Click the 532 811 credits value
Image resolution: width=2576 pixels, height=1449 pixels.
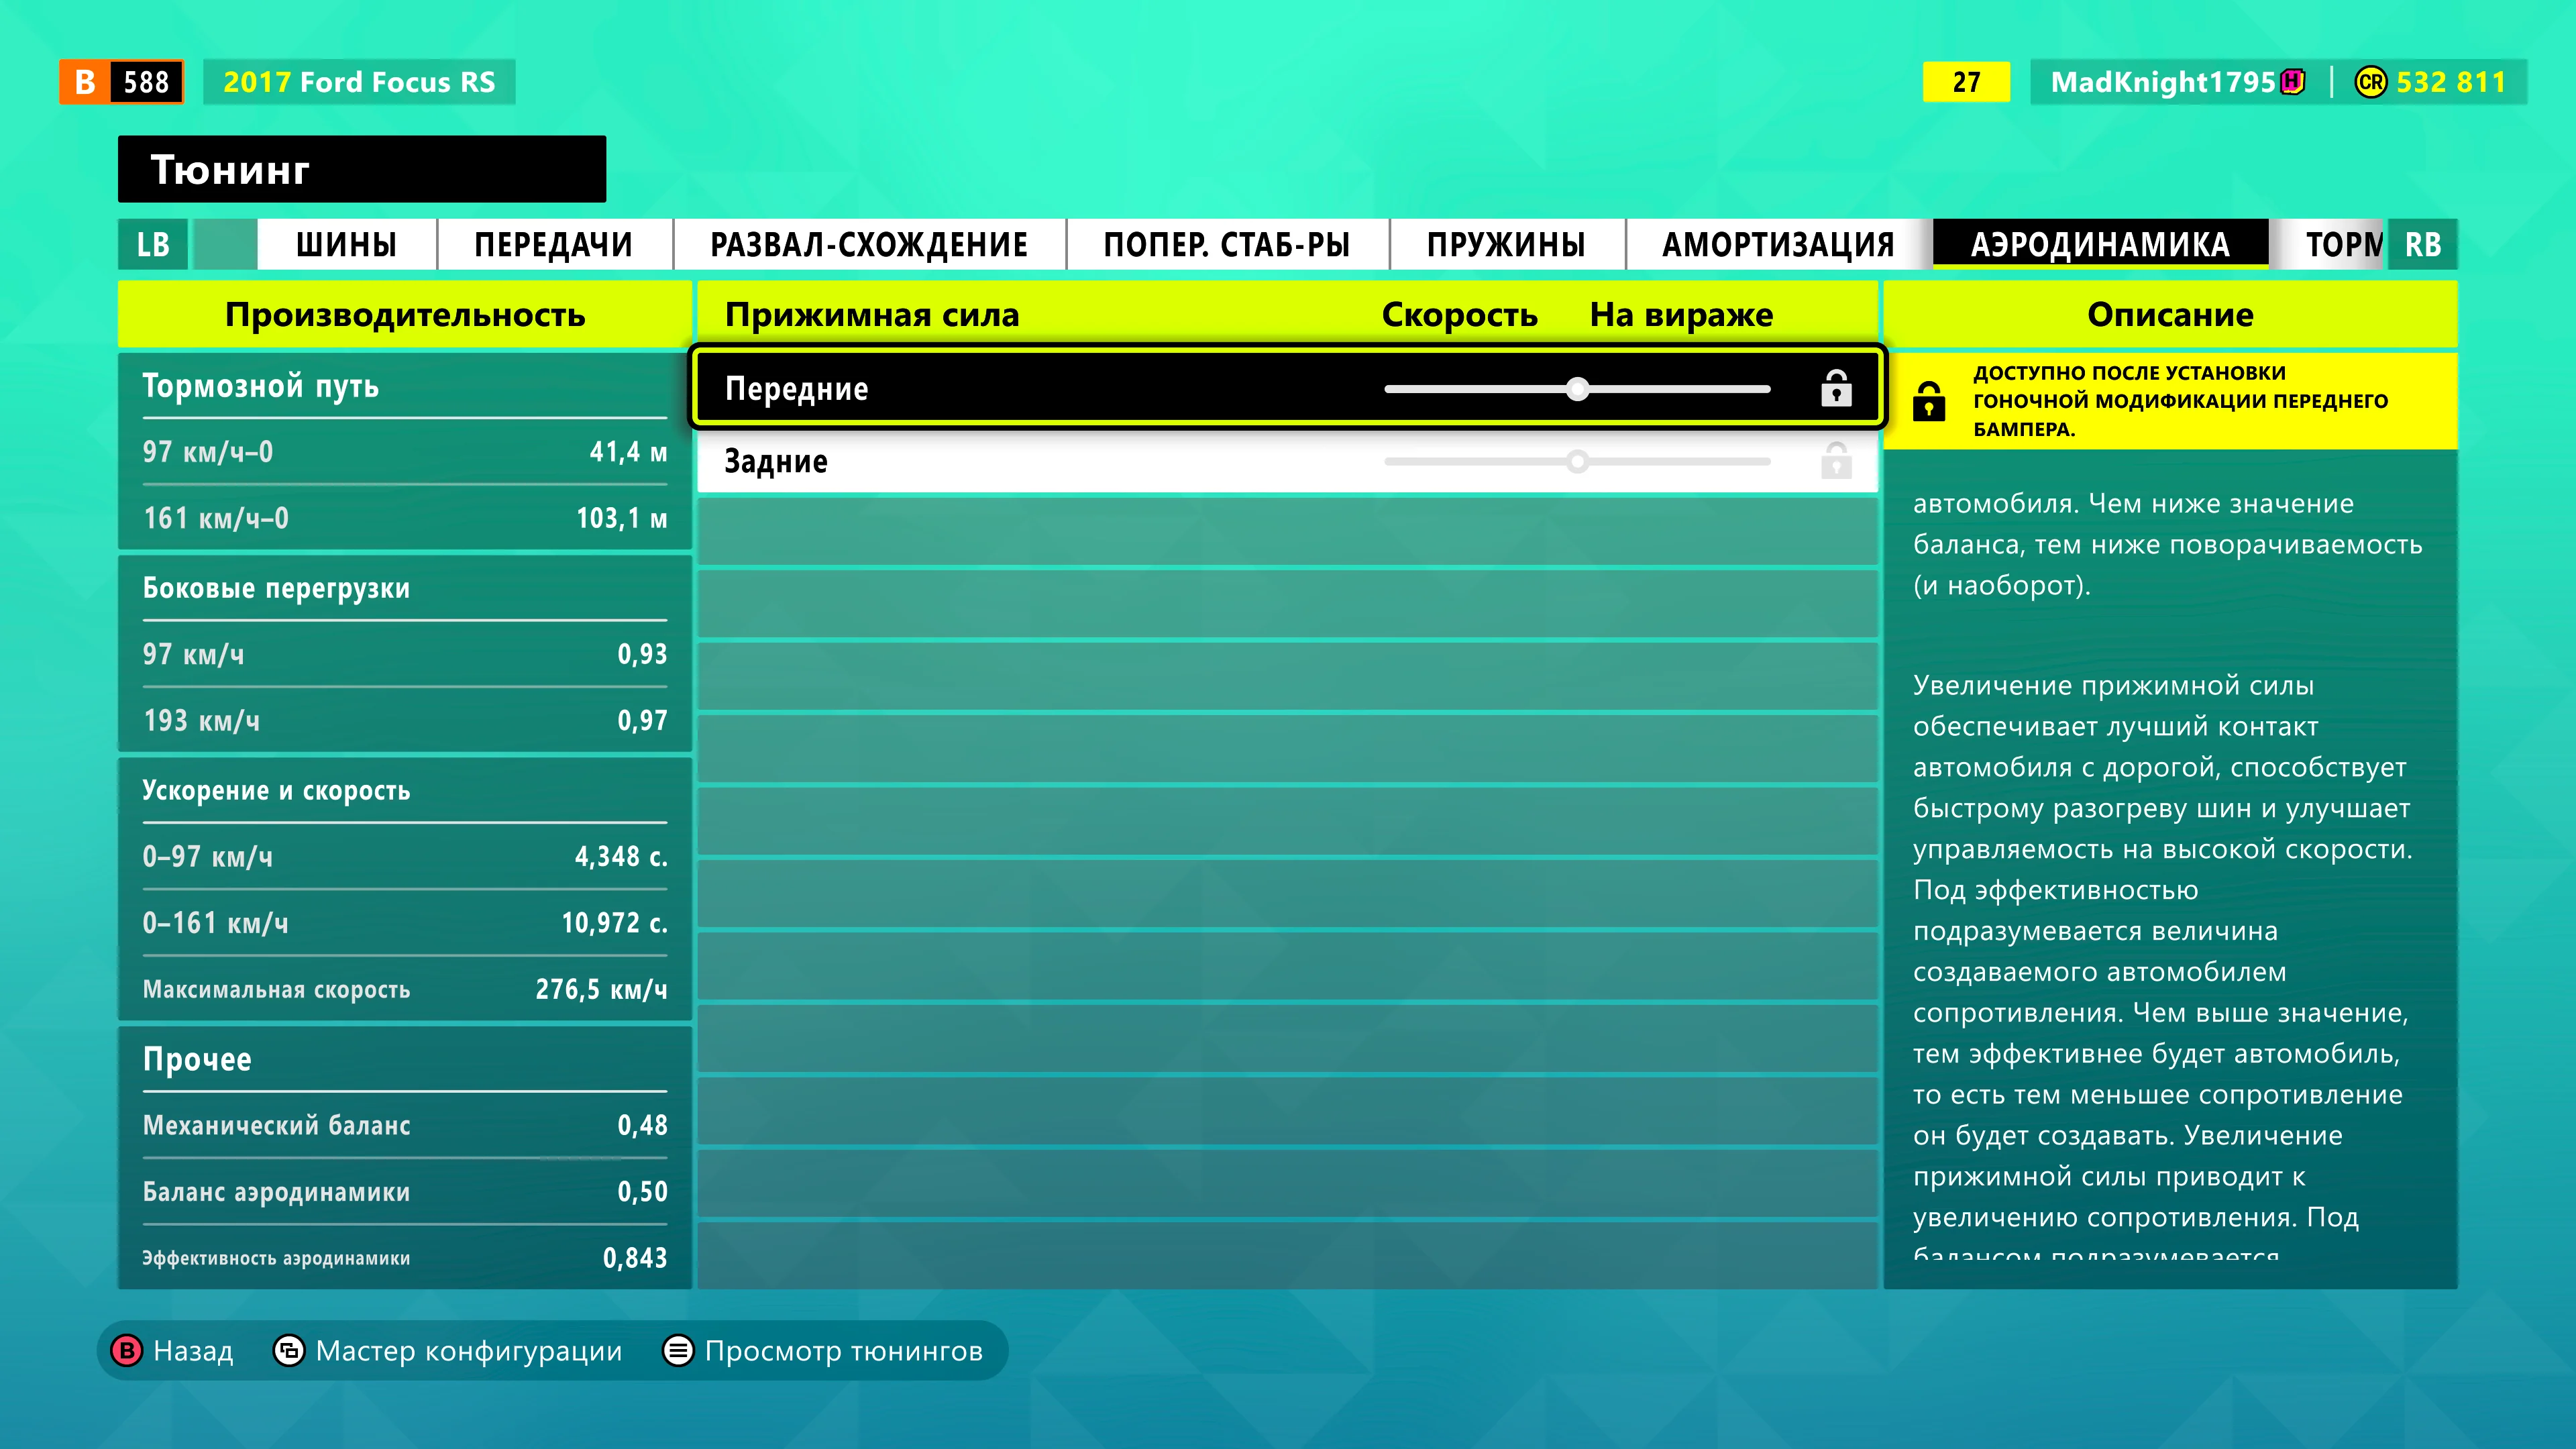(2451, 82)
